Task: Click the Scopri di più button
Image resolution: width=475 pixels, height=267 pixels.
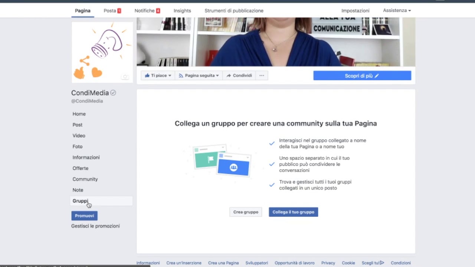Action: [362, 76]
